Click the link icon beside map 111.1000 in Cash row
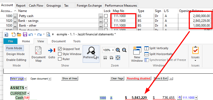 [179, 98]
